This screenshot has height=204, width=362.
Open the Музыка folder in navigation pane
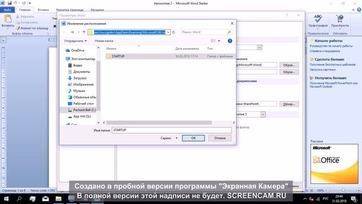click(x=76, y=91)
